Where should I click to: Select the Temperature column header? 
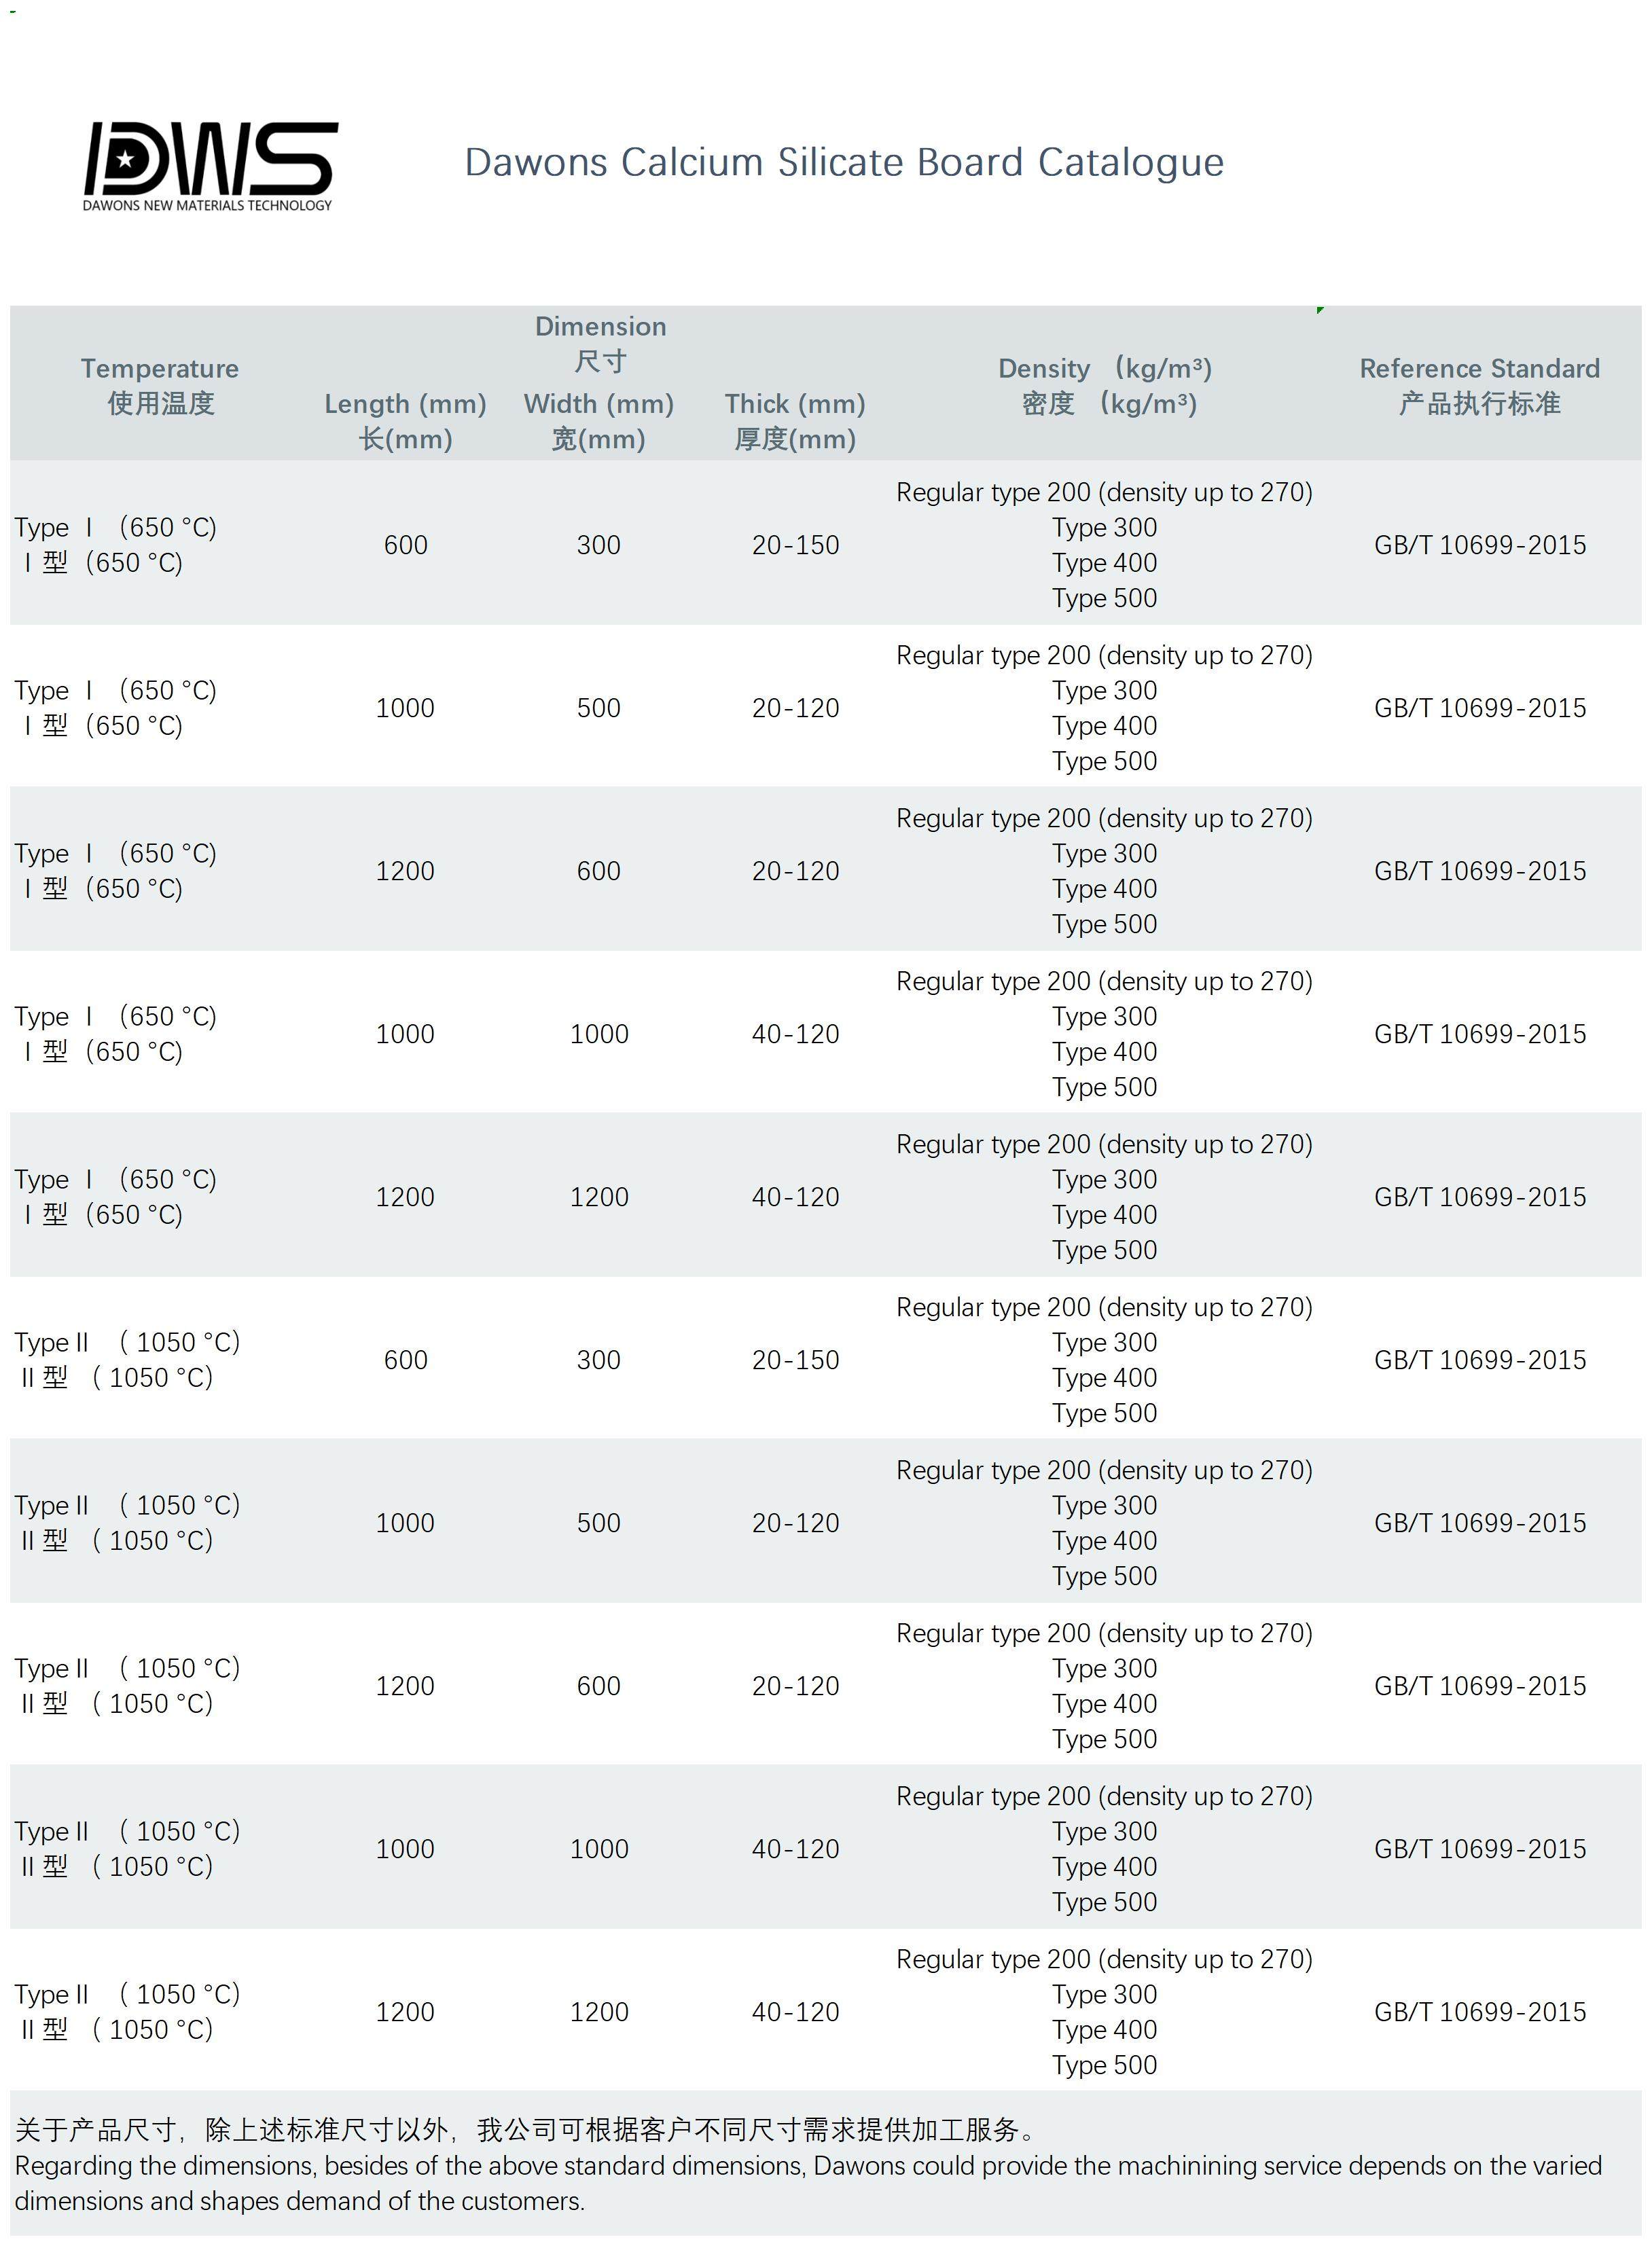pos(160,386)
